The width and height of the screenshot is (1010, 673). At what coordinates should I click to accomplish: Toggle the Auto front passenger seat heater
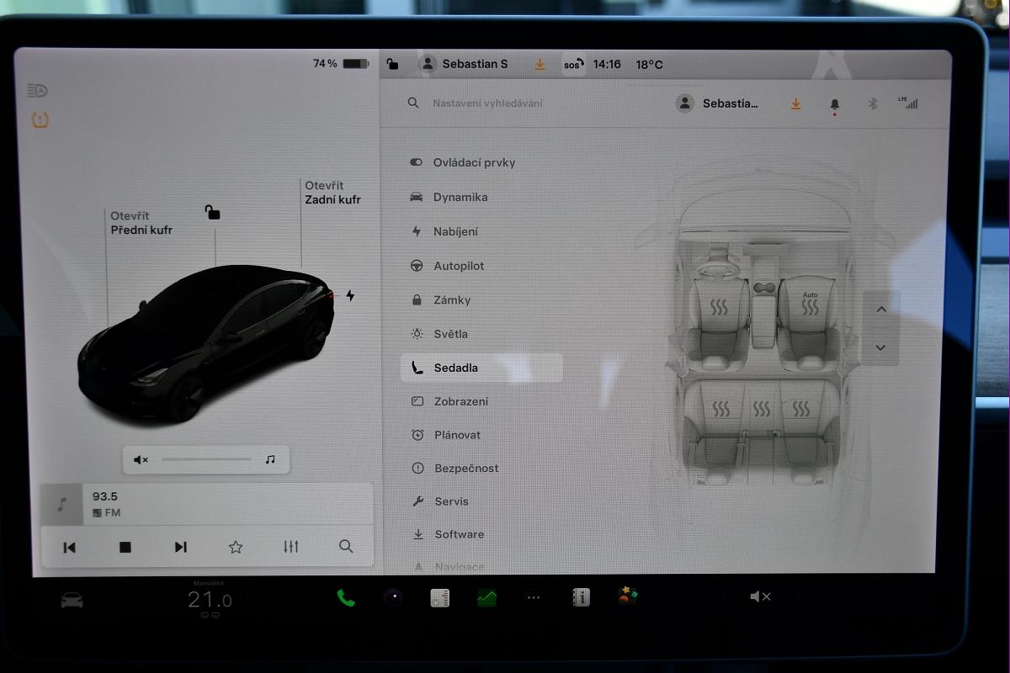pyautogui.click(x=810, y=305)
